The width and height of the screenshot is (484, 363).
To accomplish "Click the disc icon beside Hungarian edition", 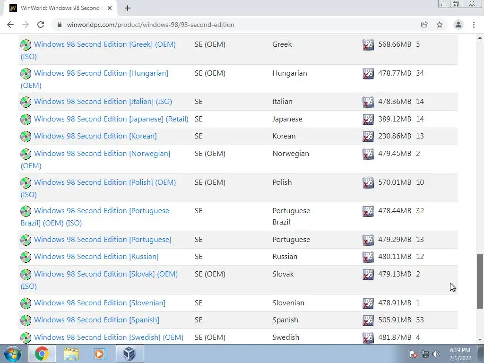I will [26, 73].
